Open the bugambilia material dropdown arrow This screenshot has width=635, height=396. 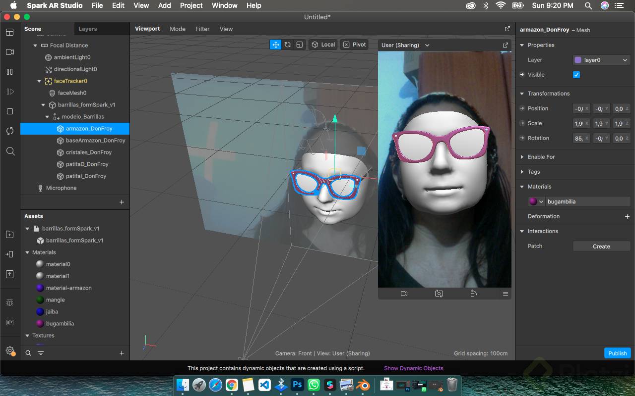(541, 201)
